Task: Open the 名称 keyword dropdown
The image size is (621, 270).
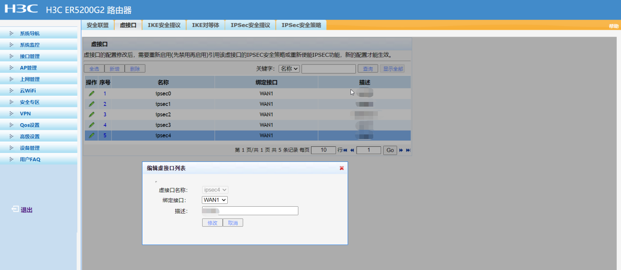Action: point(289,69)
